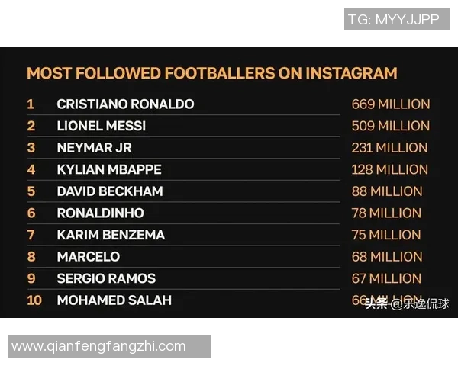Click the Mohamed Salah name
458x366 pixels.
point(114,300)
